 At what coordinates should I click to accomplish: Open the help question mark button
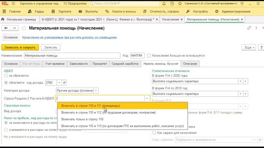261,48
